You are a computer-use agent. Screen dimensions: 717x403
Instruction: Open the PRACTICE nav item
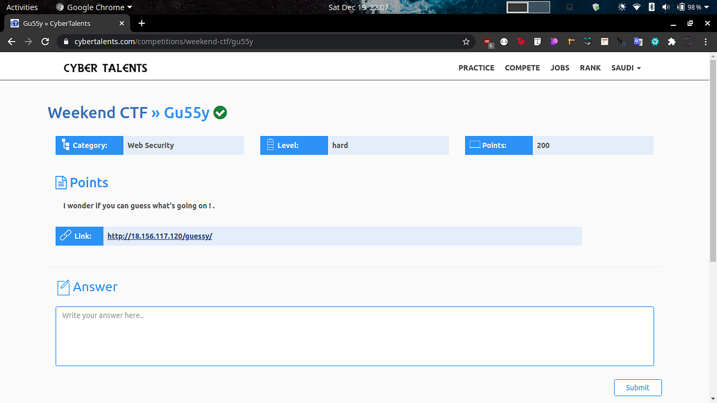(476, 68)
